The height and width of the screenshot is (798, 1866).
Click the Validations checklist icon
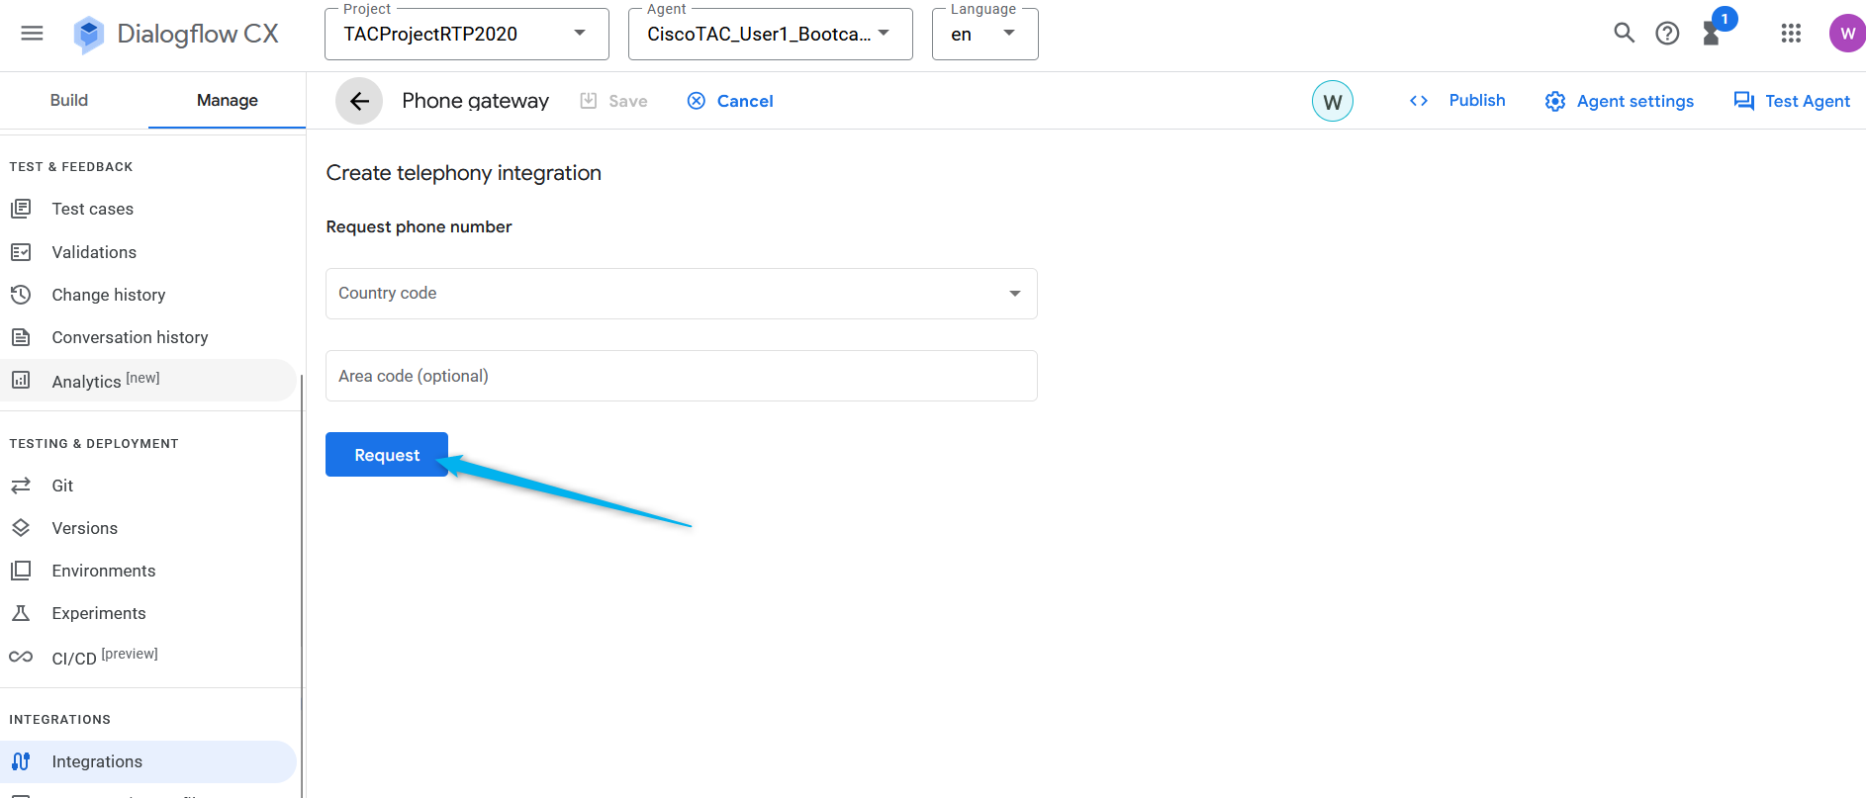click(x=21, y=252)
